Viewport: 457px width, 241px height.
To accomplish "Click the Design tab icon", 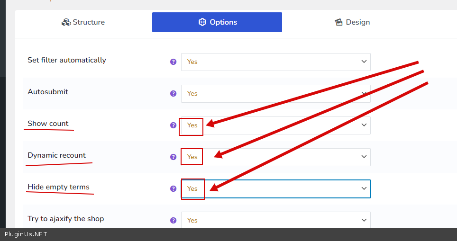I will [338, 22].
